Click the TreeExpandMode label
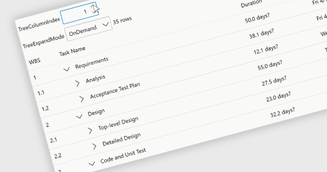The width and height of the screenshot is (327, 172). 44,41
